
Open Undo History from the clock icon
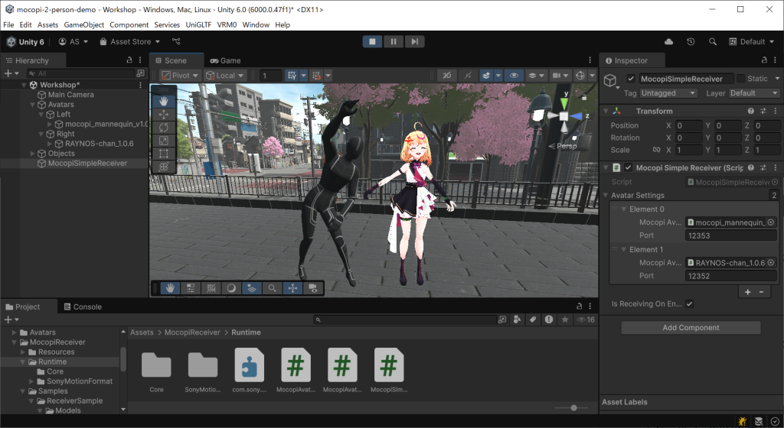point(691,41)
